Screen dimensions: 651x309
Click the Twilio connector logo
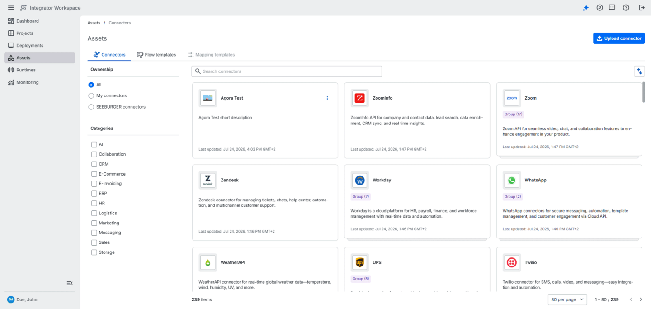point(512,263)
